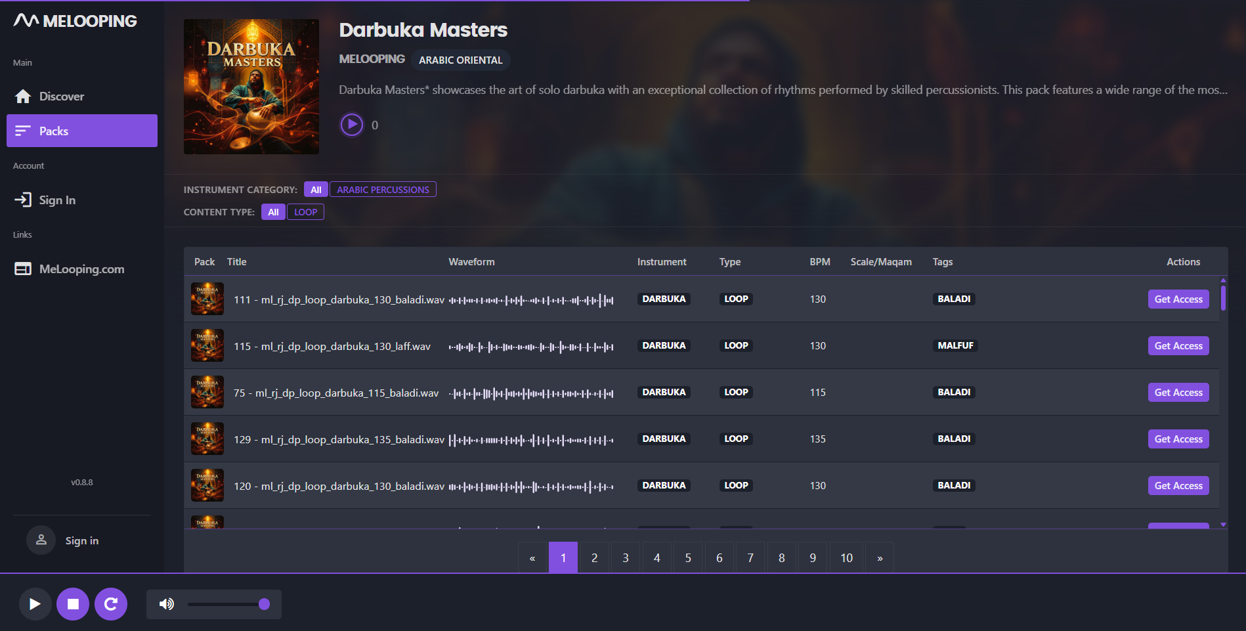The image size is (1246, 631).
Task: Play the Darbuka Masters pack preview
Action: [352, 125]
